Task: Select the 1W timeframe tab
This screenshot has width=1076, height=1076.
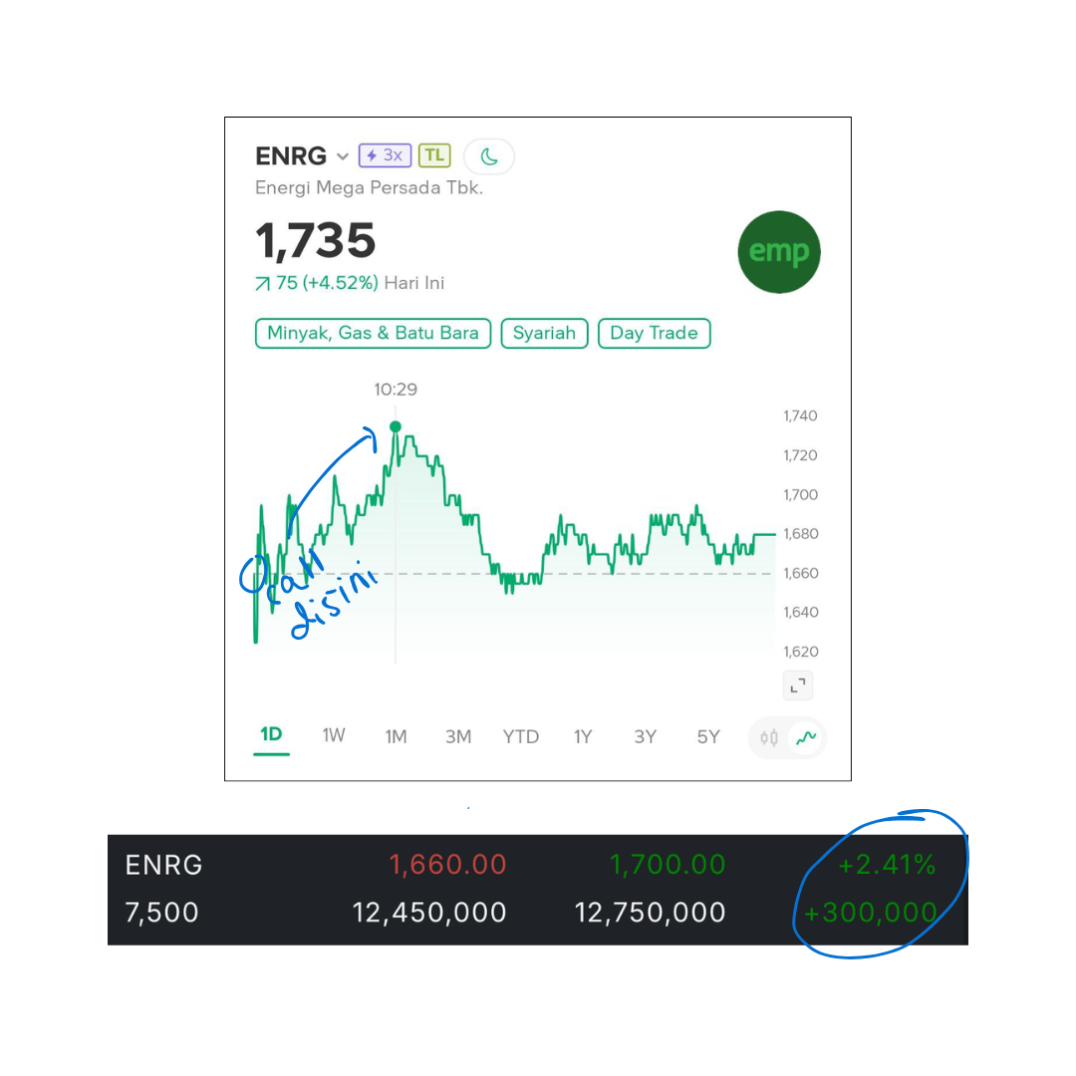Action: (x=334, y=735)
